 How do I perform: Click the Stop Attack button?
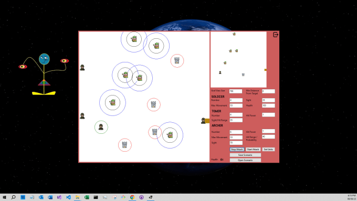(237, 150)
